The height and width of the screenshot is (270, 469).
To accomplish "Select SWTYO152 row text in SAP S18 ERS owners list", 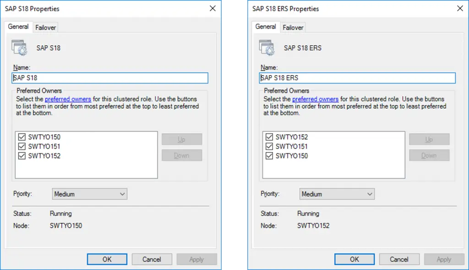I will click(292, 137).
